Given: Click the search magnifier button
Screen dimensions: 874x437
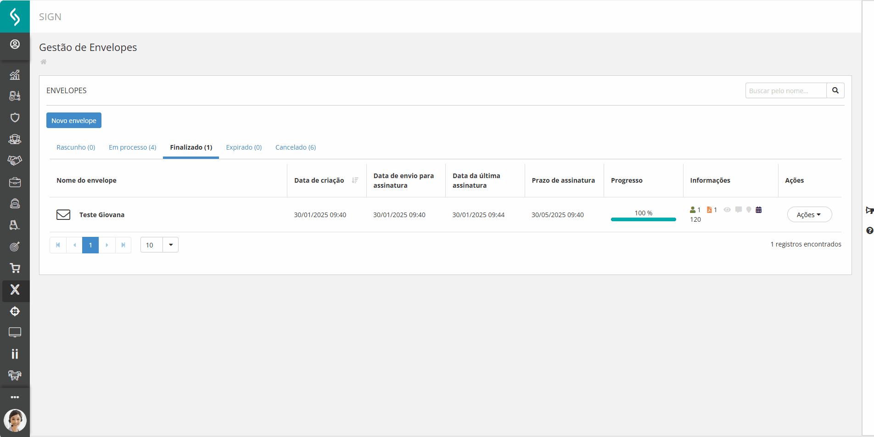Looking at the screenshot, I should (835, 90).
